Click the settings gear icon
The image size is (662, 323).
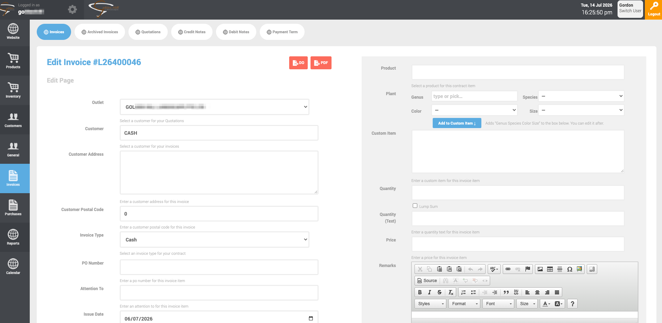point(72,9)
